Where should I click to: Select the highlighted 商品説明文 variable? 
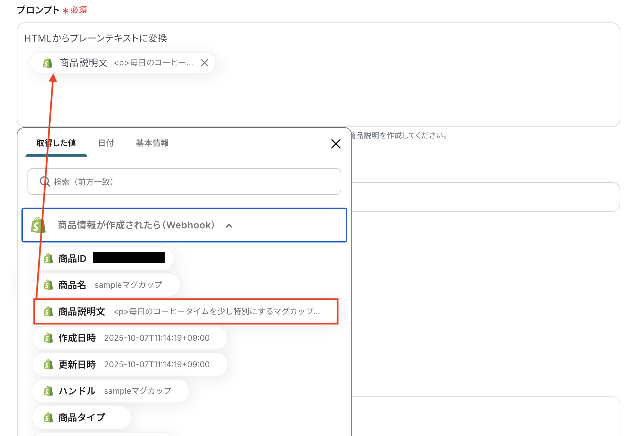pos(184,312)
